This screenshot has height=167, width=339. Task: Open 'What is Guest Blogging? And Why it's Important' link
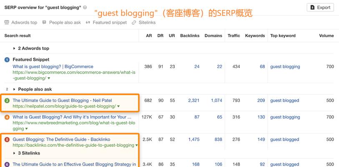pyautogui.click(x=72, y=117)
